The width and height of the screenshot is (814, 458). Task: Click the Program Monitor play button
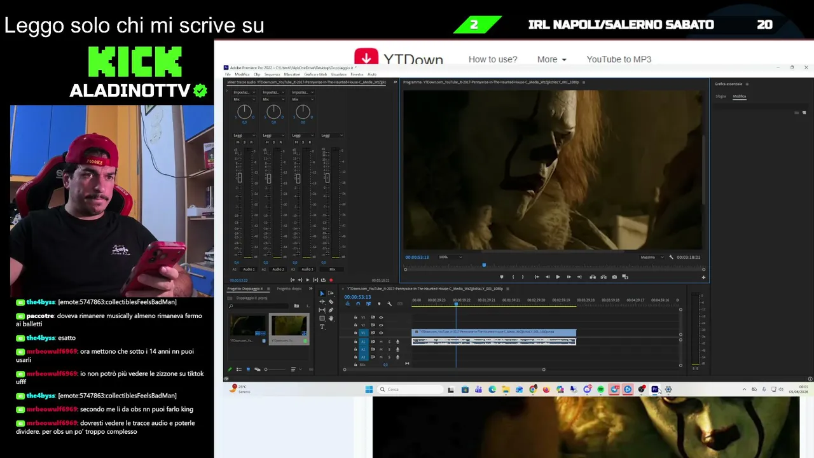pyautogui.click(x=558, y=277)
